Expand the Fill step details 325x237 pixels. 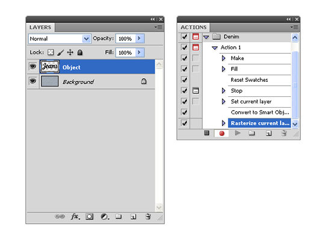[x=223, y=69]
